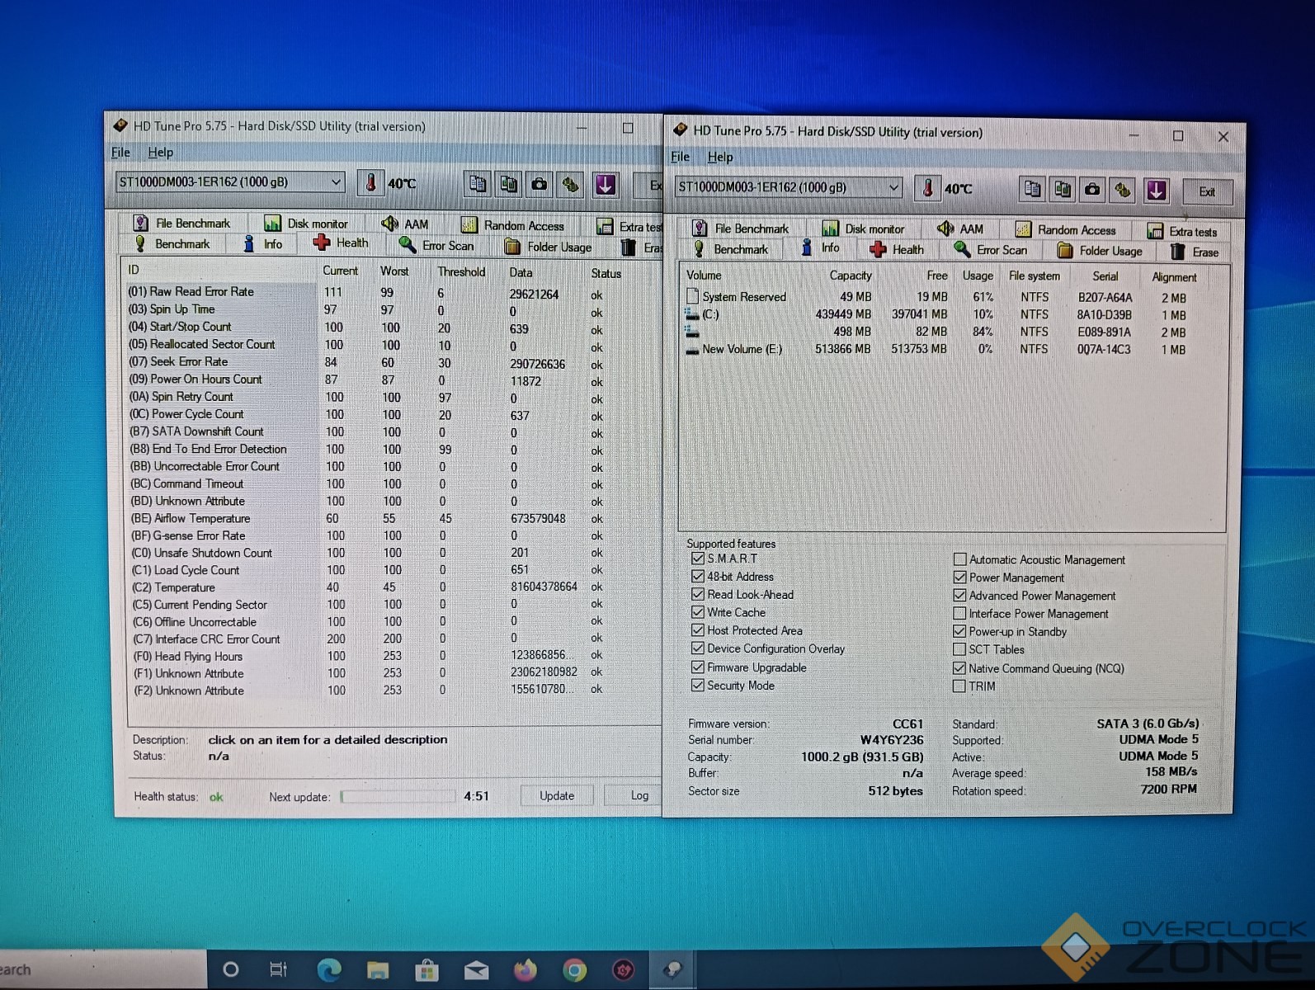Copy info icon in left HD Tune toolbar

pos(477,184)
